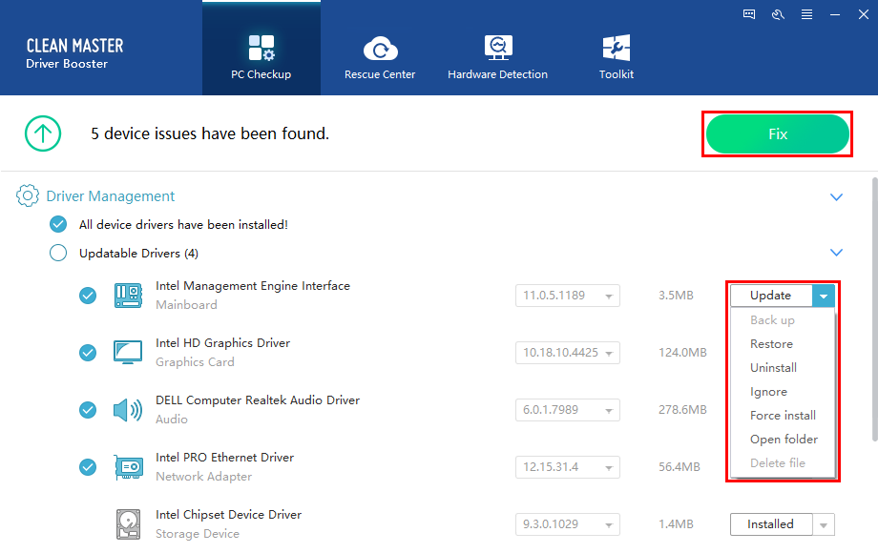
Task: Collapse the Updatable Drivers list chevron
Action: (x=836, y=252)
